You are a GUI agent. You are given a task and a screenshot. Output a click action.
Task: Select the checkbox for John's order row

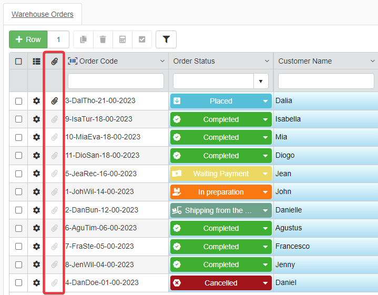coord(18,192)
